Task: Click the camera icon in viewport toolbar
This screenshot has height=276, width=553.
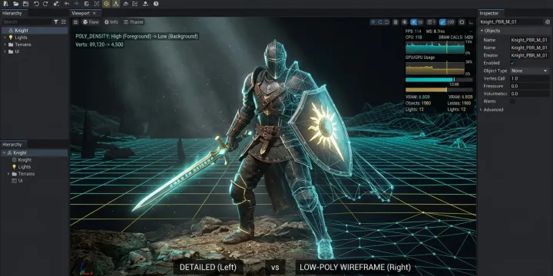Action: [462, 21]
